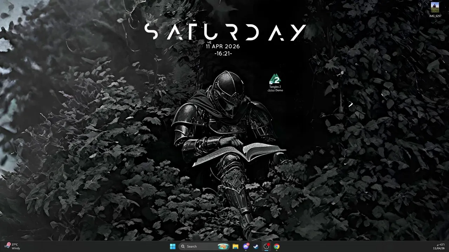Open Discord from the taskbar
449x252 pixels.
click(x=246, y=246)
